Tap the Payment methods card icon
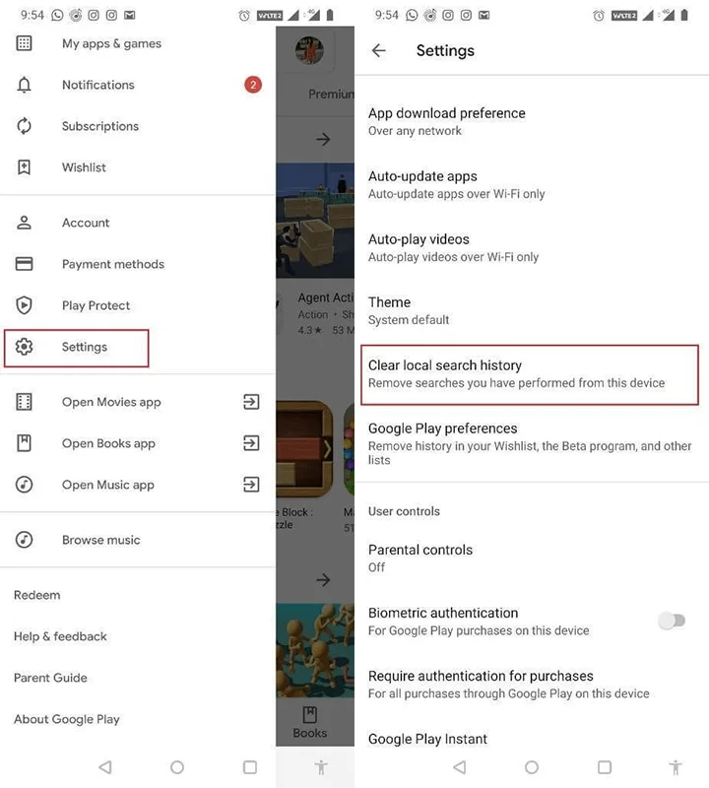Viewport: 709px width, 788px height. coord(24,264)
